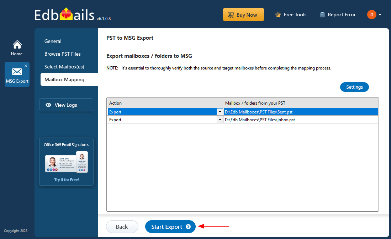The width and height of the screenshot is (391, 239).
Task: Expand Action dropdown for Sent.pst row
Action: (220, 112)
